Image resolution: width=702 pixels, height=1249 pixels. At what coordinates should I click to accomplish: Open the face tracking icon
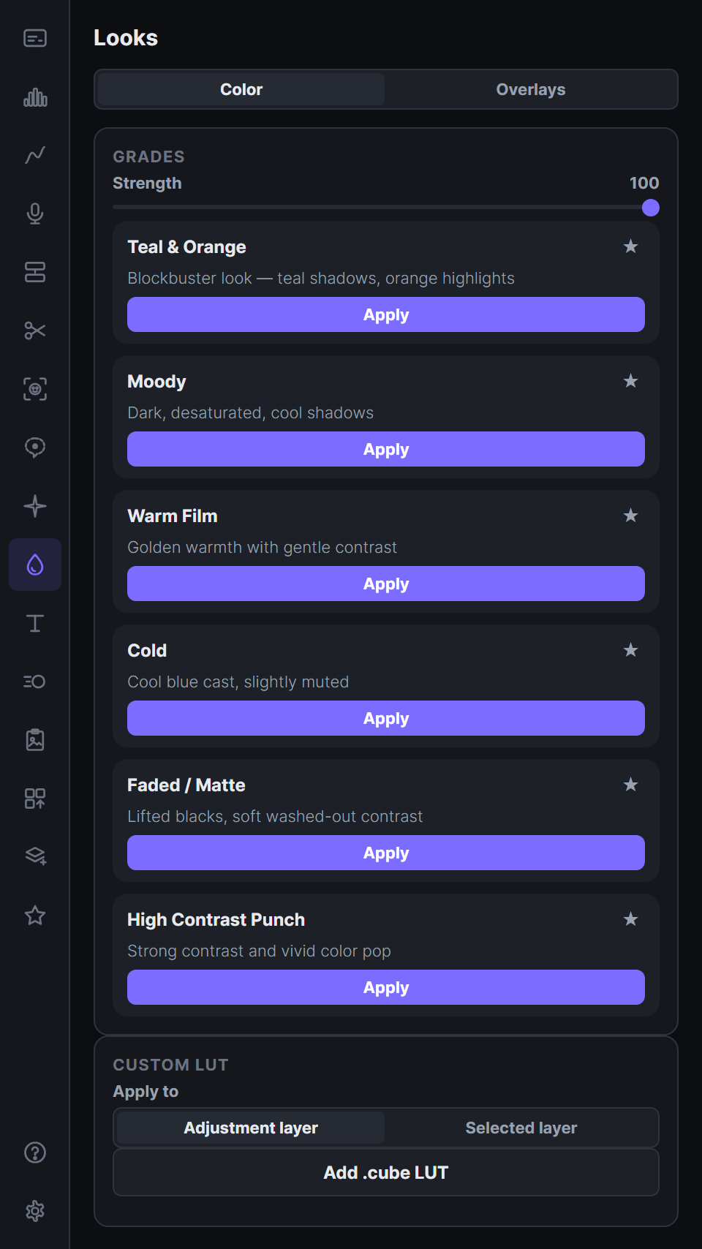point(35,389)
